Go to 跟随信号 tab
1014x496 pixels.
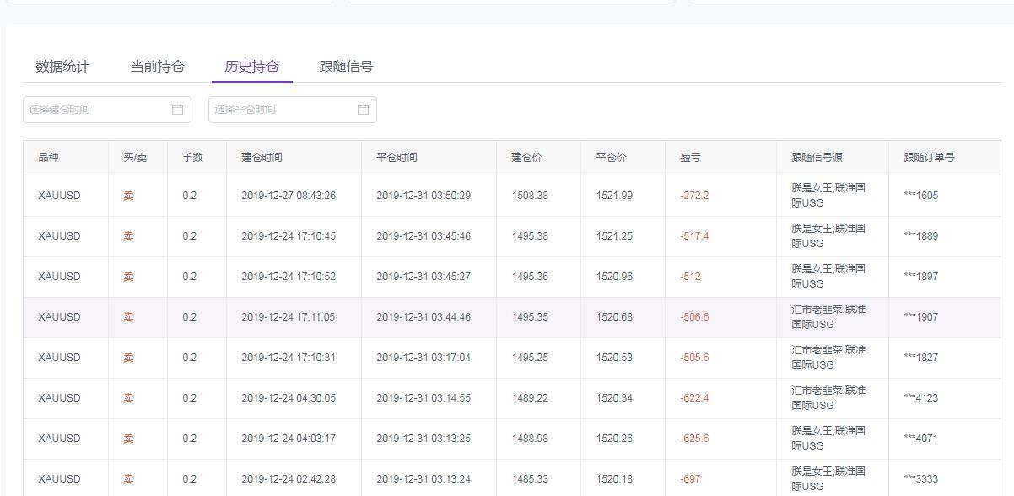[x=346, y=67]
